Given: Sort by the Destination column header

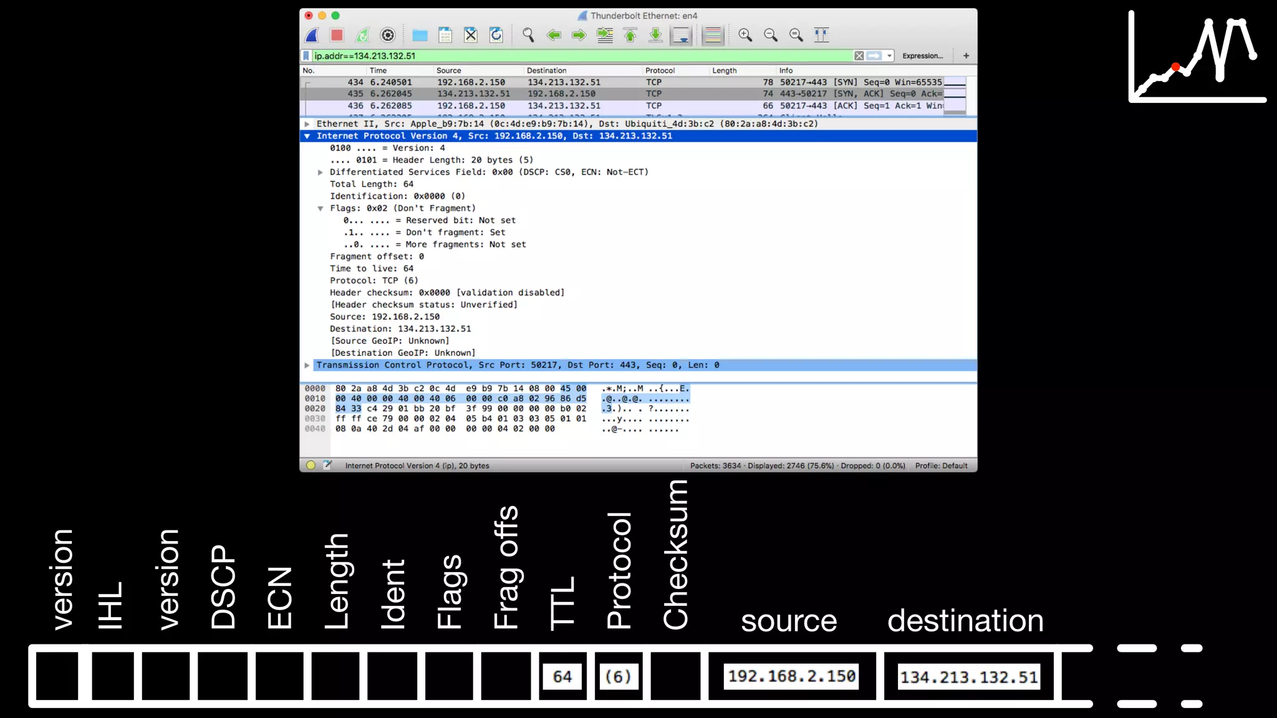Looking at the screenshot, I should (x=583, y=70).
